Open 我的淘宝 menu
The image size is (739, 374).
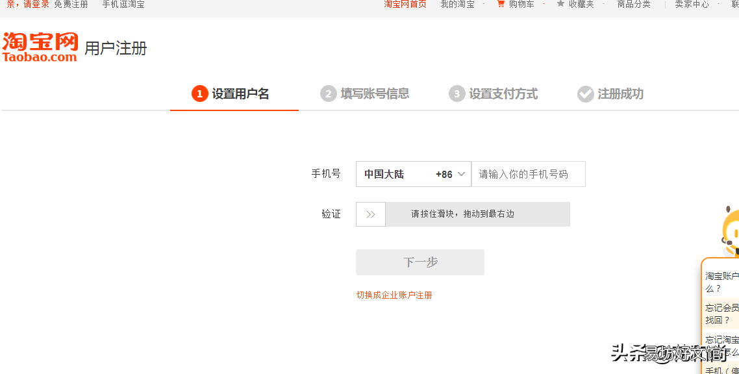[x=458, y=5]
